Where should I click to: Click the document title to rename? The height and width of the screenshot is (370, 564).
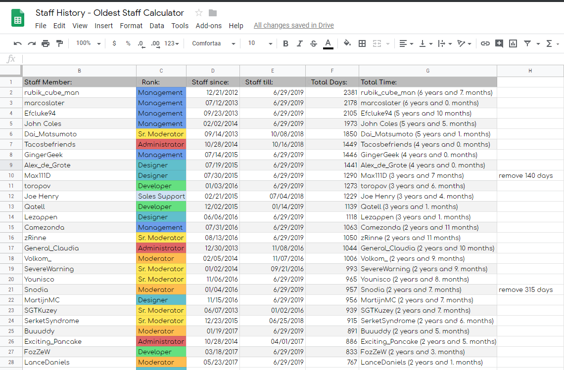pyautogui.click(x=110, y=13)
